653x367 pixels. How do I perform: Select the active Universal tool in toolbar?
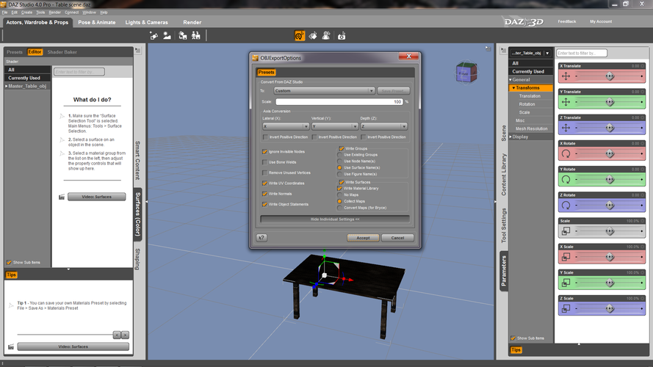pyautogui.click(x=300, y=36)
